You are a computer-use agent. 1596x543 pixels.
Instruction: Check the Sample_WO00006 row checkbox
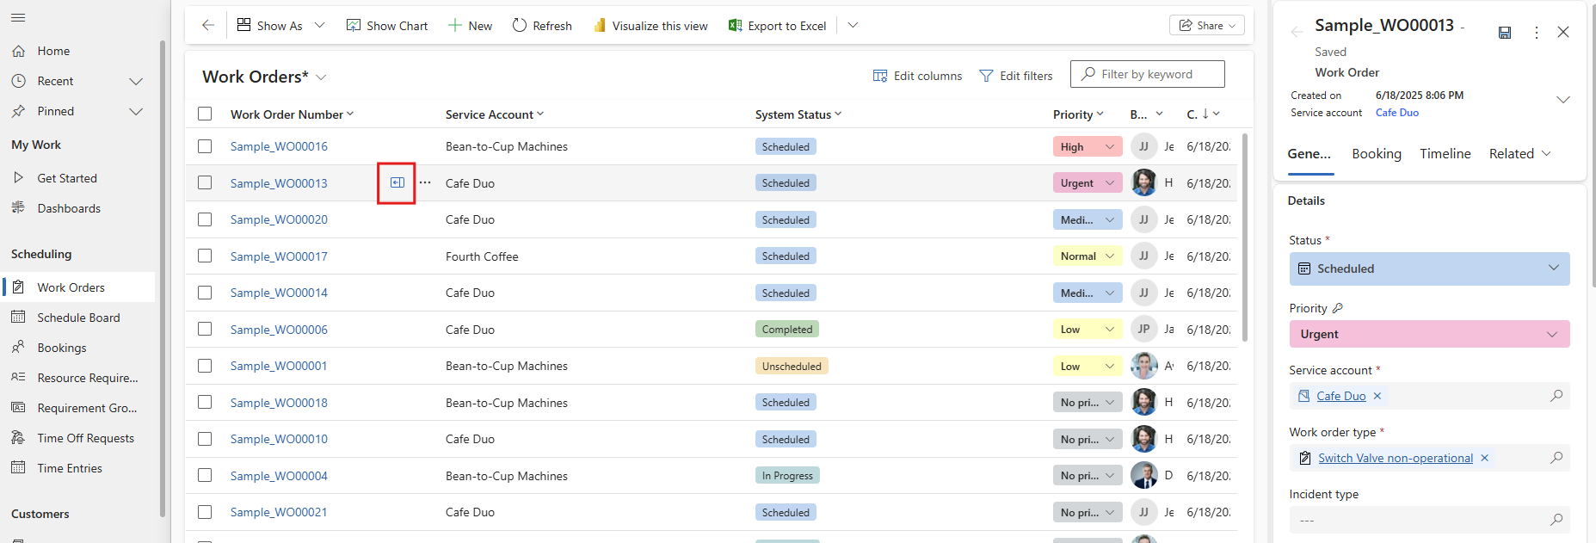pyautogui.click(x=205, y=329)
